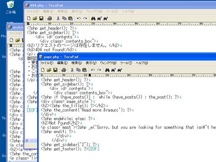Open ファイル(F) menu in page.php window
This screenshot has width=216, height=162.
[47, 63]
